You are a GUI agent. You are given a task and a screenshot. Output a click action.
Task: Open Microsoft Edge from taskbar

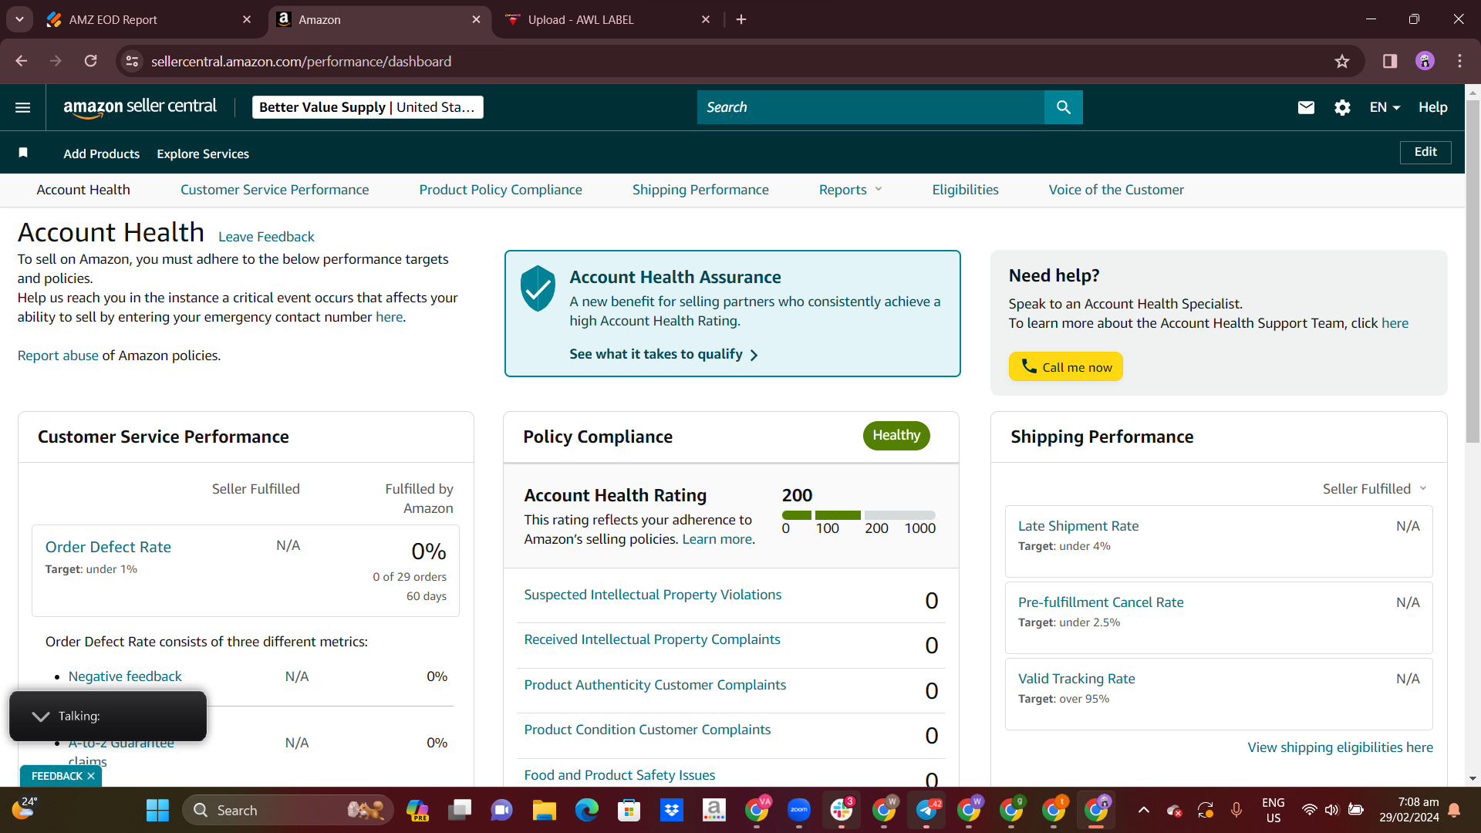point(586,810)
